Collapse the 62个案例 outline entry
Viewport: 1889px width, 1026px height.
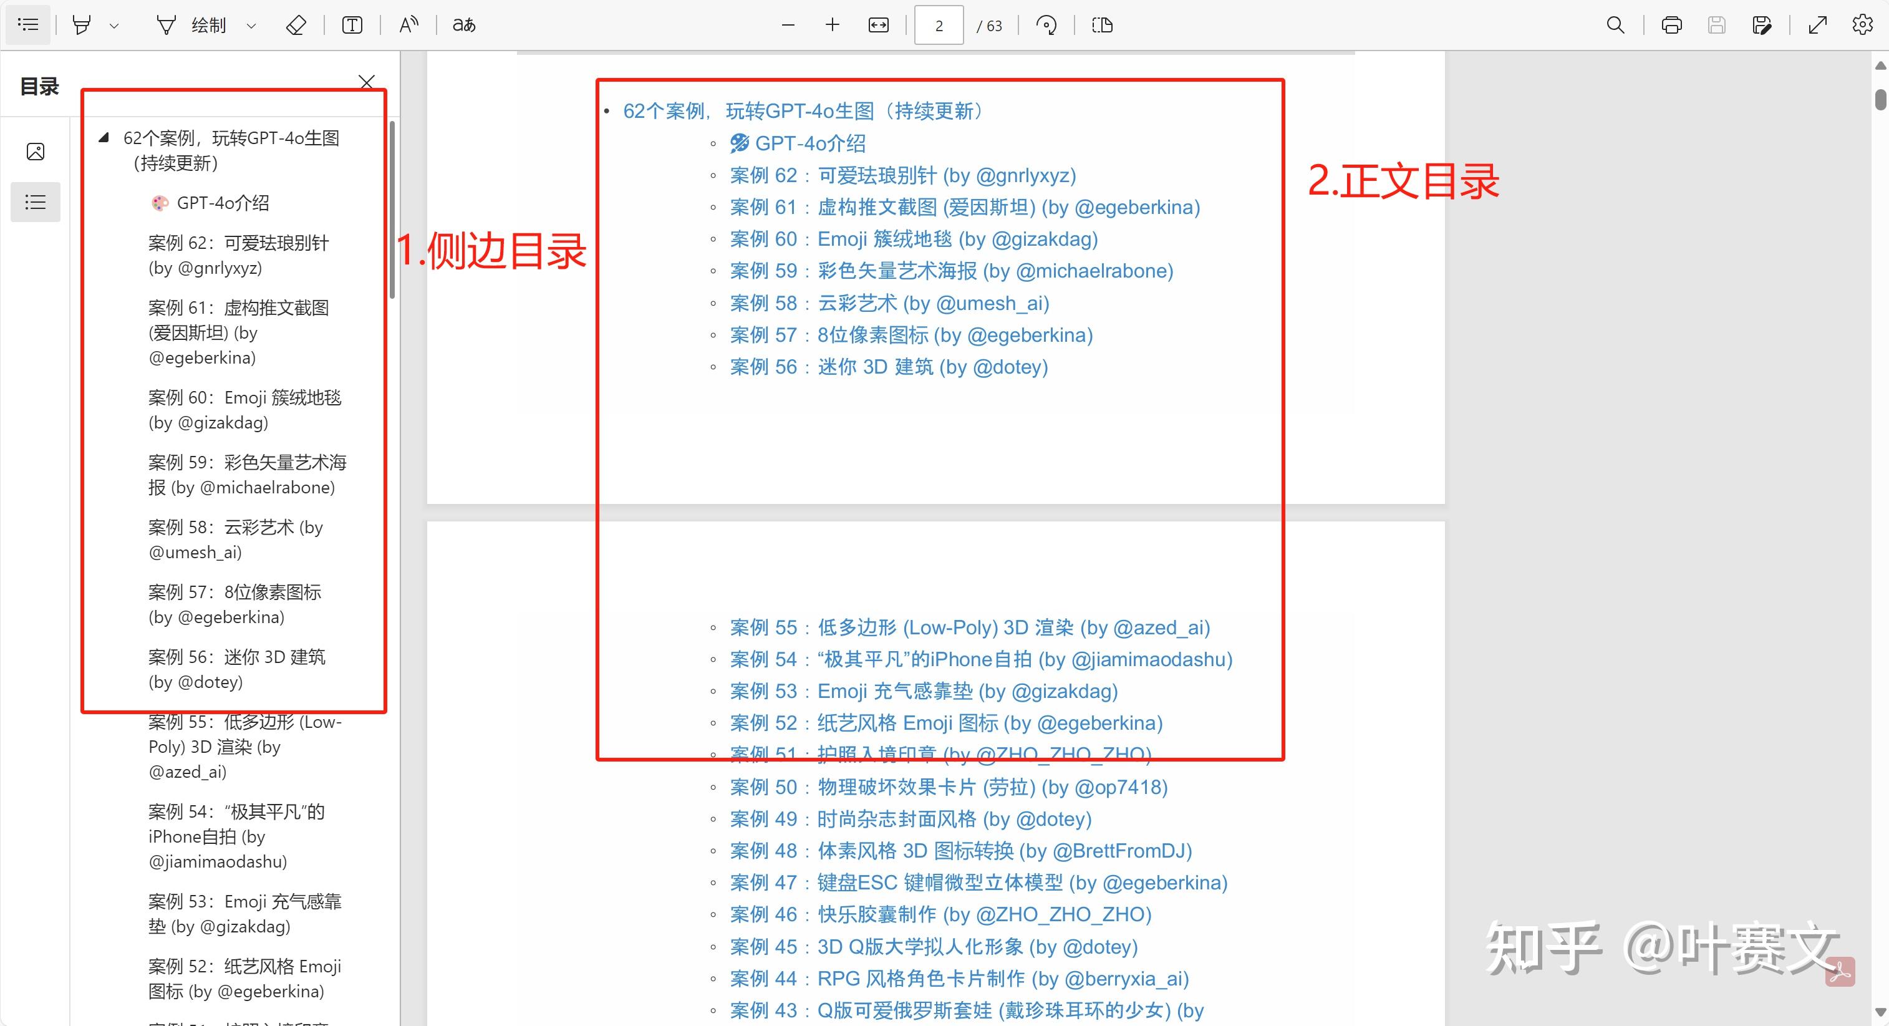pyautogui.click(x=105, y=137)
